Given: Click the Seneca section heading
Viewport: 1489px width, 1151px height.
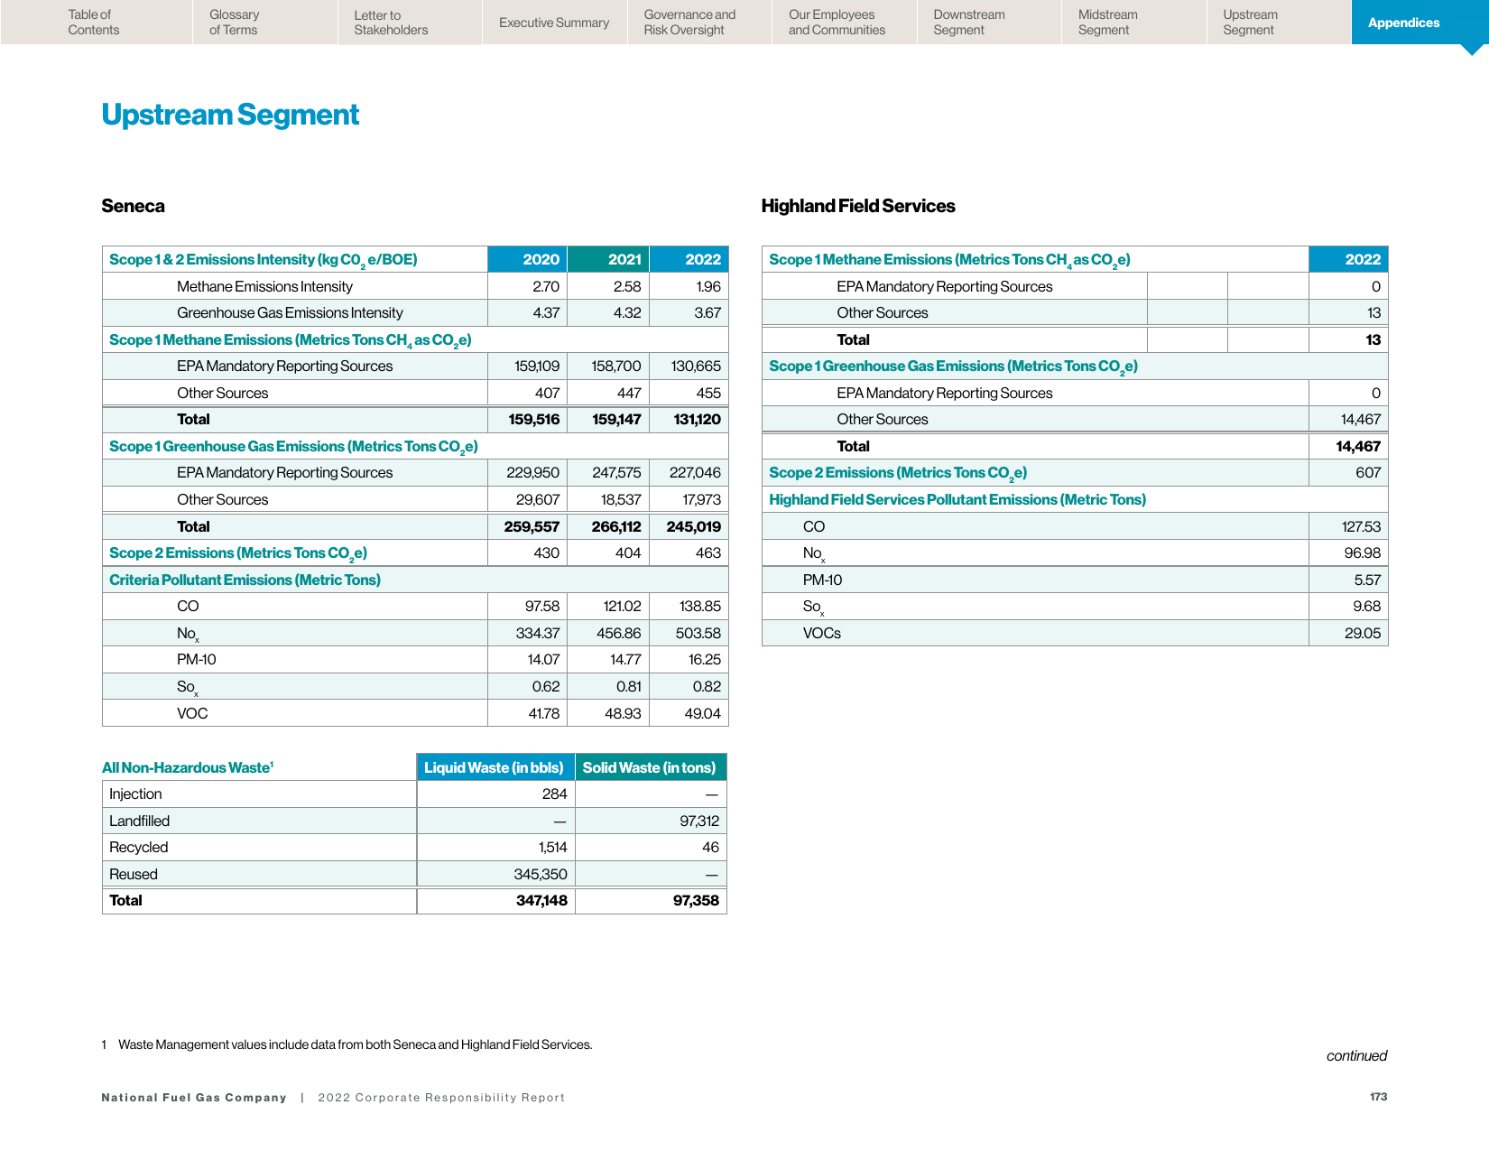Looking at the screenshot, I should click(133, 206).
